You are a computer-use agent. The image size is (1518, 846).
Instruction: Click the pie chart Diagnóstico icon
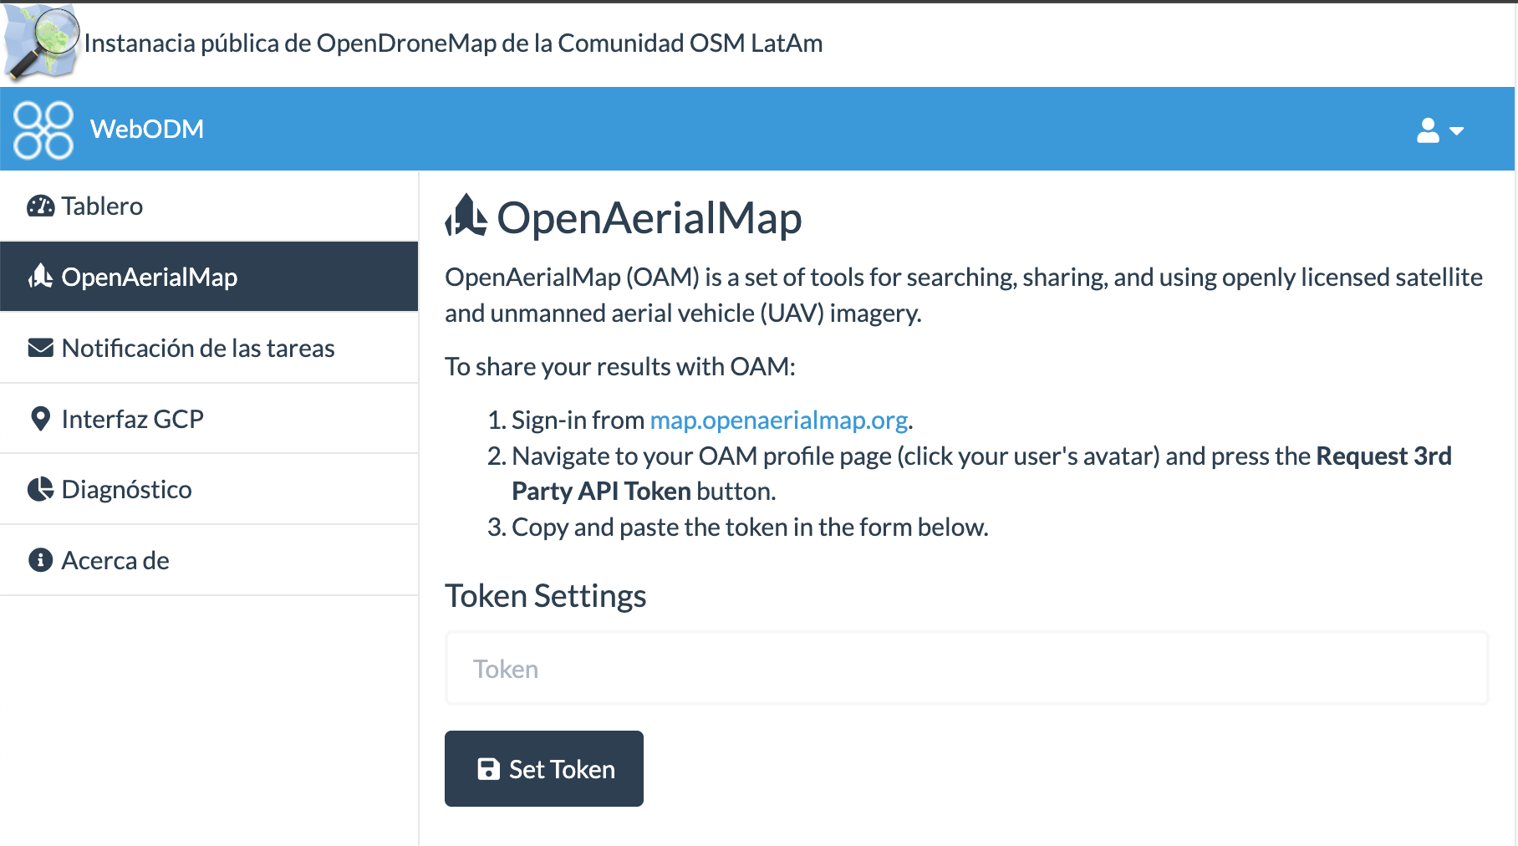pyautogui.click(x=40, y=489)
